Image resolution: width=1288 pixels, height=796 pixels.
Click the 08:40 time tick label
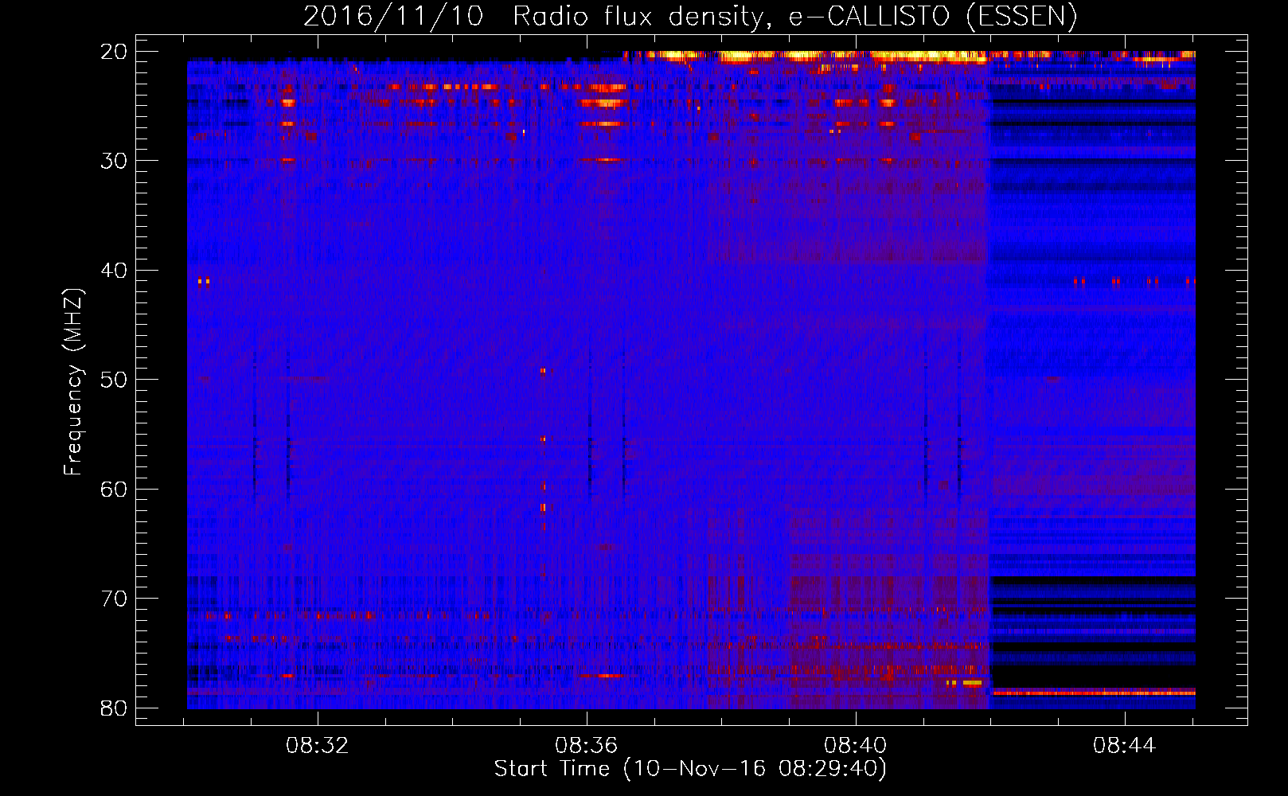[855, 746]
